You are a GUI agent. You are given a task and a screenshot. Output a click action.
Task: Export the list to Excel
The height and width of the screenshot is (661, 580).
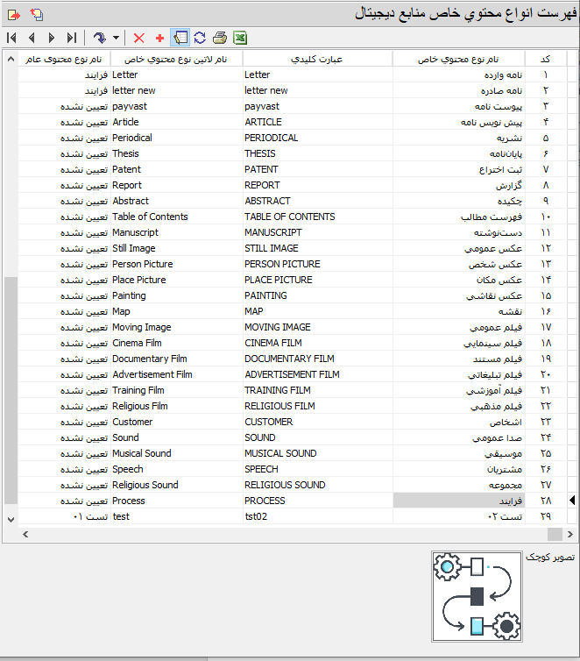pyautogui.click(x=239, y=38)
